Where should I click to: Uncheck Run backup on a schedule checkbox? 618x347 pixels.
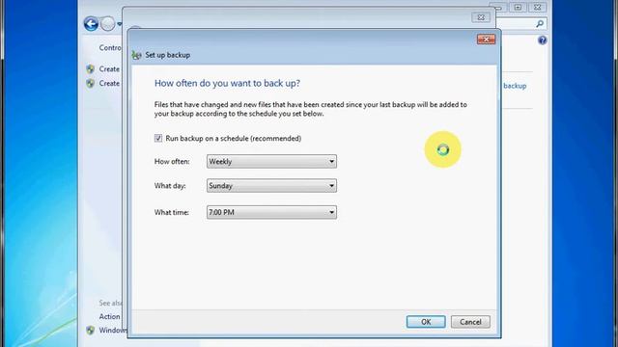[x=158, y=138]
